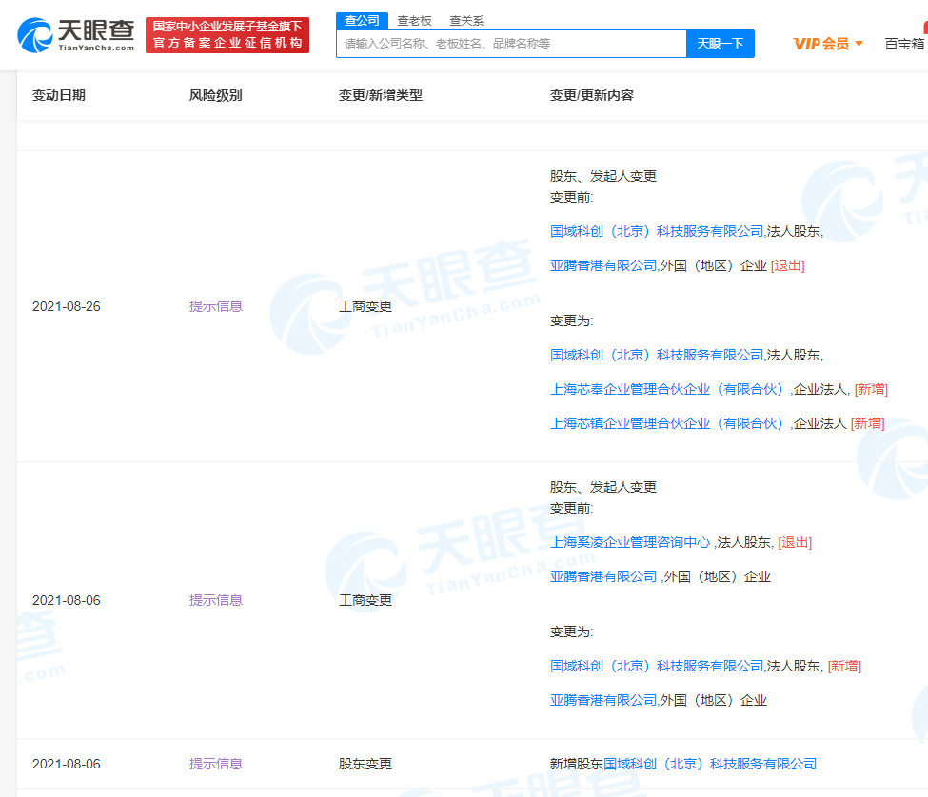This screenshot has height=797, width=928.
Task: Open the 上海奚凌企业管理咨询中心 company link
Action: 630,542
